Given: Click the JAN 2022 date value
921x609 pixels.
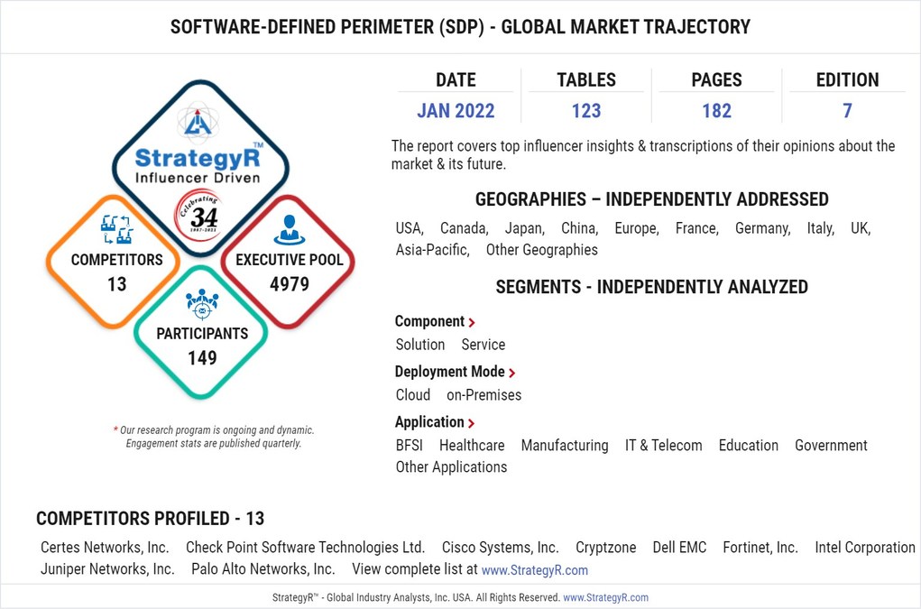Looking at the screenshot, I should 456,111.
